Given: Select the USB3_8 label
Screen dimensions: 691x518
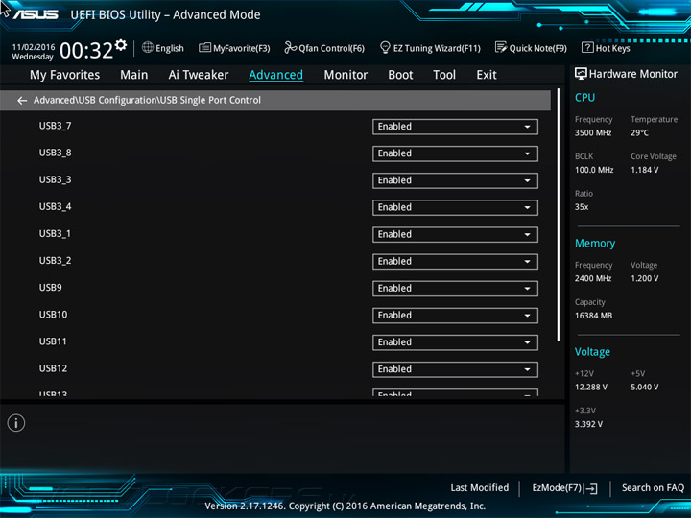Looking at the screenshot, I should click(x=55, y=153).
